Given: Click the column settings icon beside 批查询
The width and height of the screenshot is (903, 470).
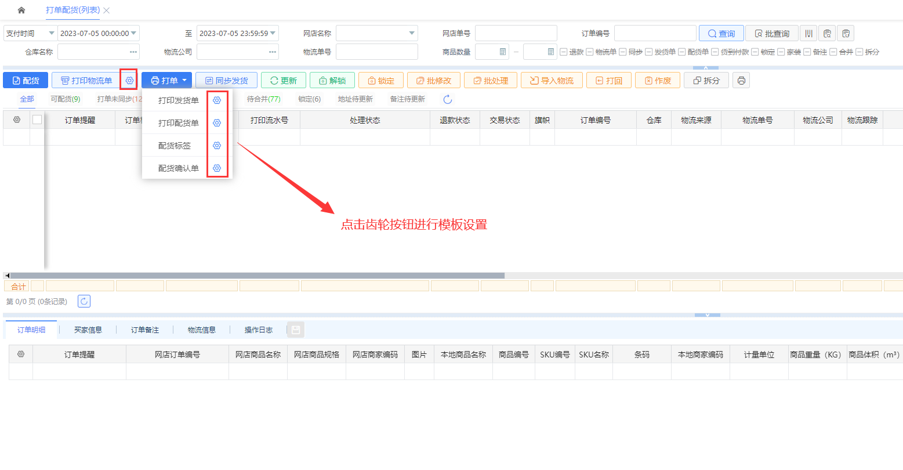Looking at the screenshot, I should tap(808, 33).
